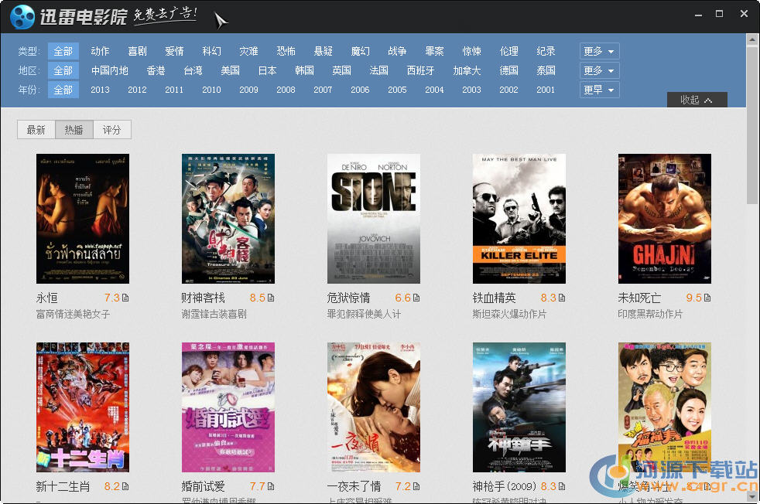760x504 pixels.
Task: Expand 更多 dropdown in the 类型 row
Action: [599, 51]
